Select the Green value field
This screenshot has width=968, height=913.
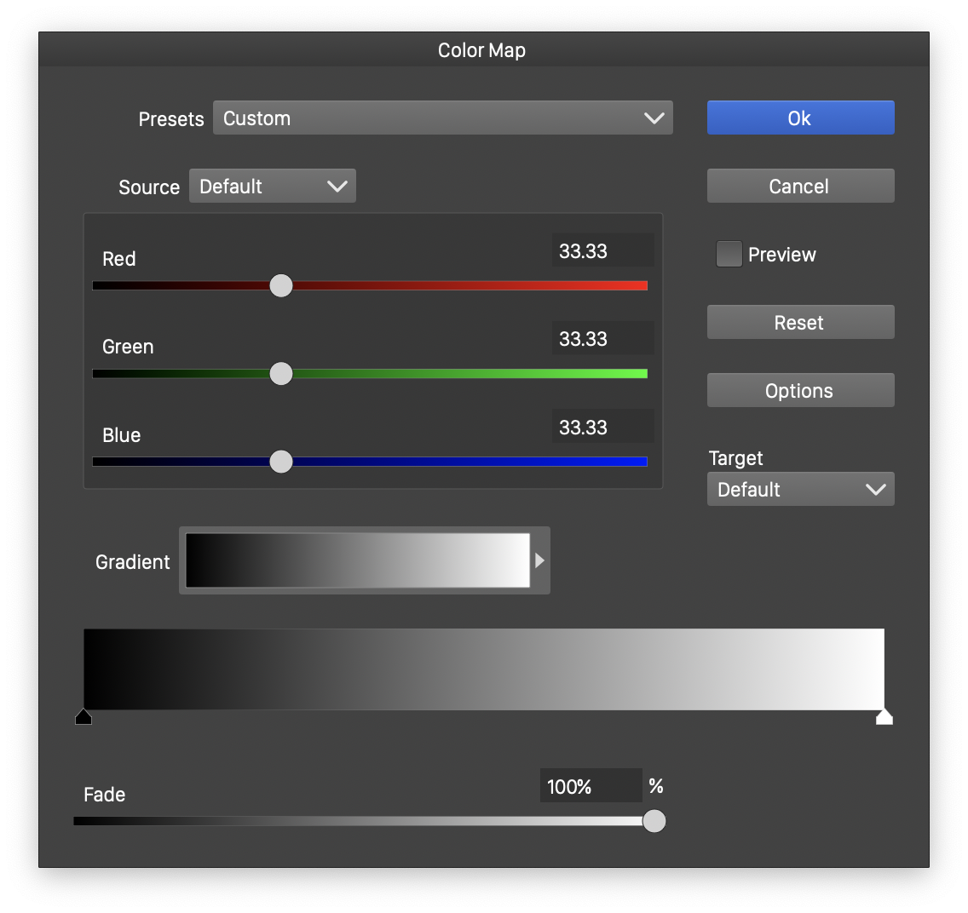602,339
